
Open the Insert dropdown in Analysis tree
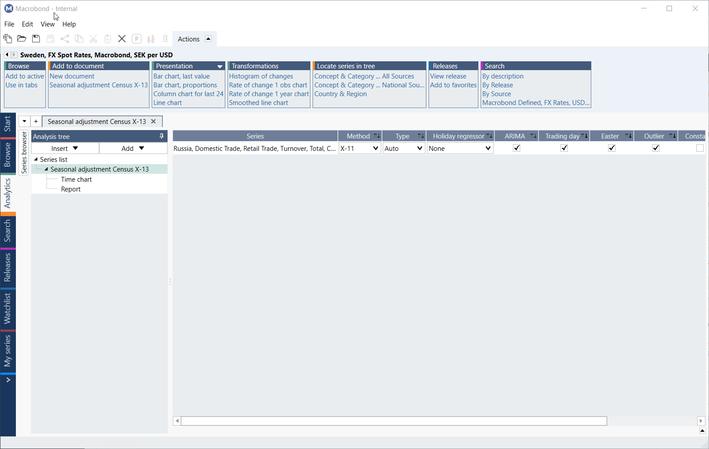(x=65, y=148)
